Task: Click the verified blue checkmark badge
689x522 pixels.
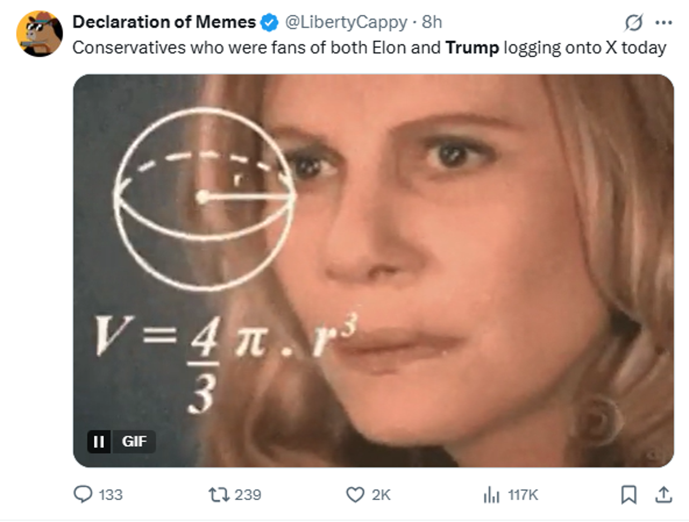Action: tap(268, 21)
